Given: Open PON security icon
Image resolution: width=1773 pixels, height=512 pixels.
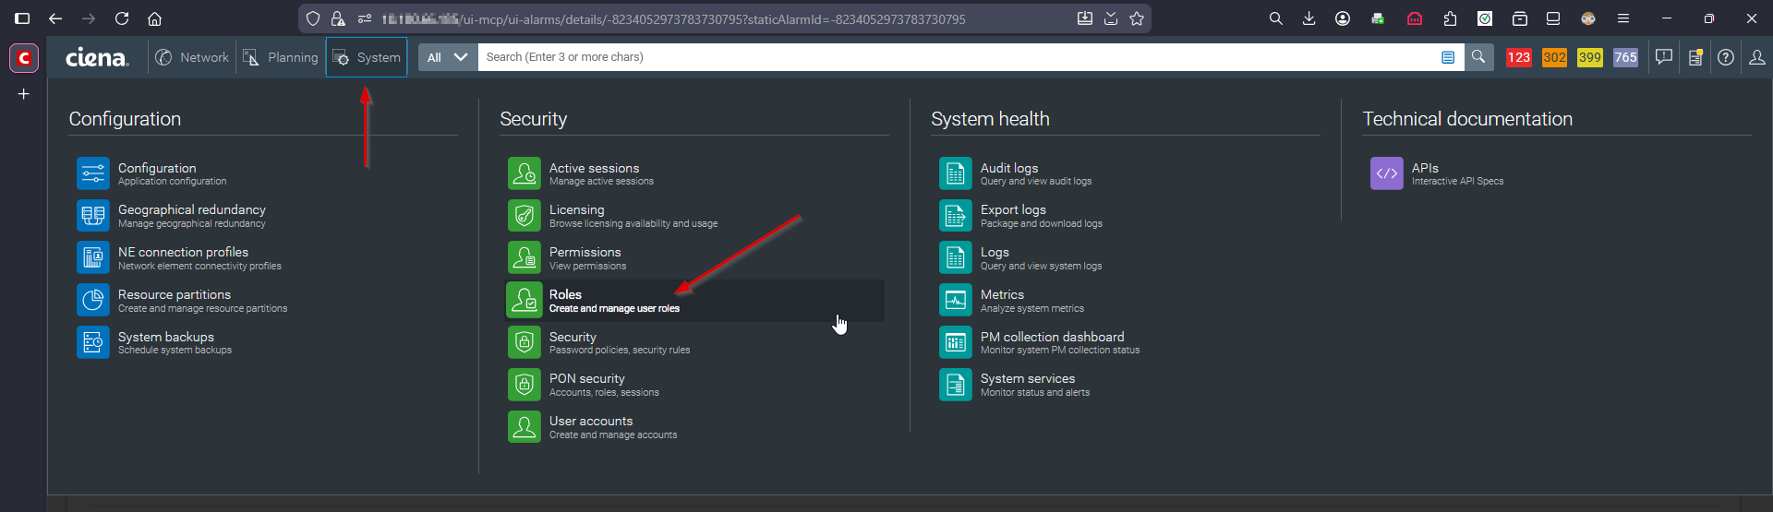Looking at the screenshot, I should pyautogui.click(x=525, y=384).
